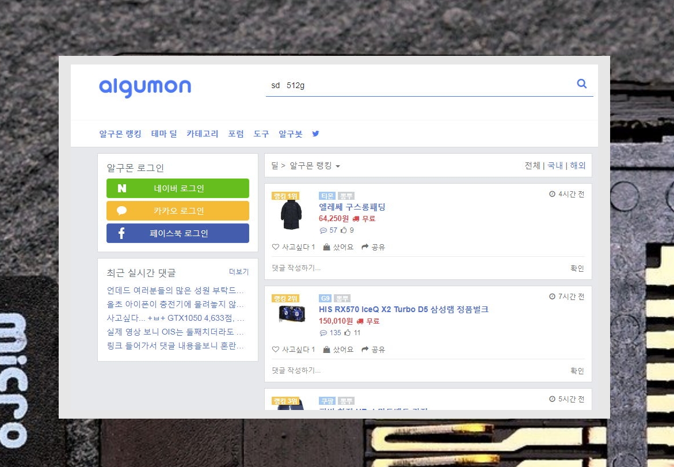Viewport: 674px width, 467px height.
Task: Open the HIS RX570 IceQ X2 Turbo deal title
Action: click(x=403, y=309)
